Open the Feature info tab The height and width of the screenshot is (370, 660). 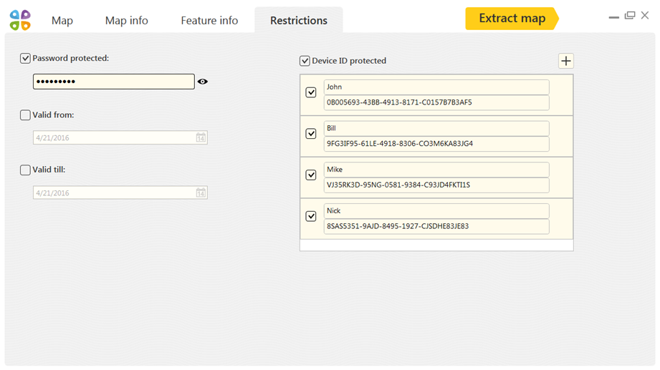(x=209, y=20)
